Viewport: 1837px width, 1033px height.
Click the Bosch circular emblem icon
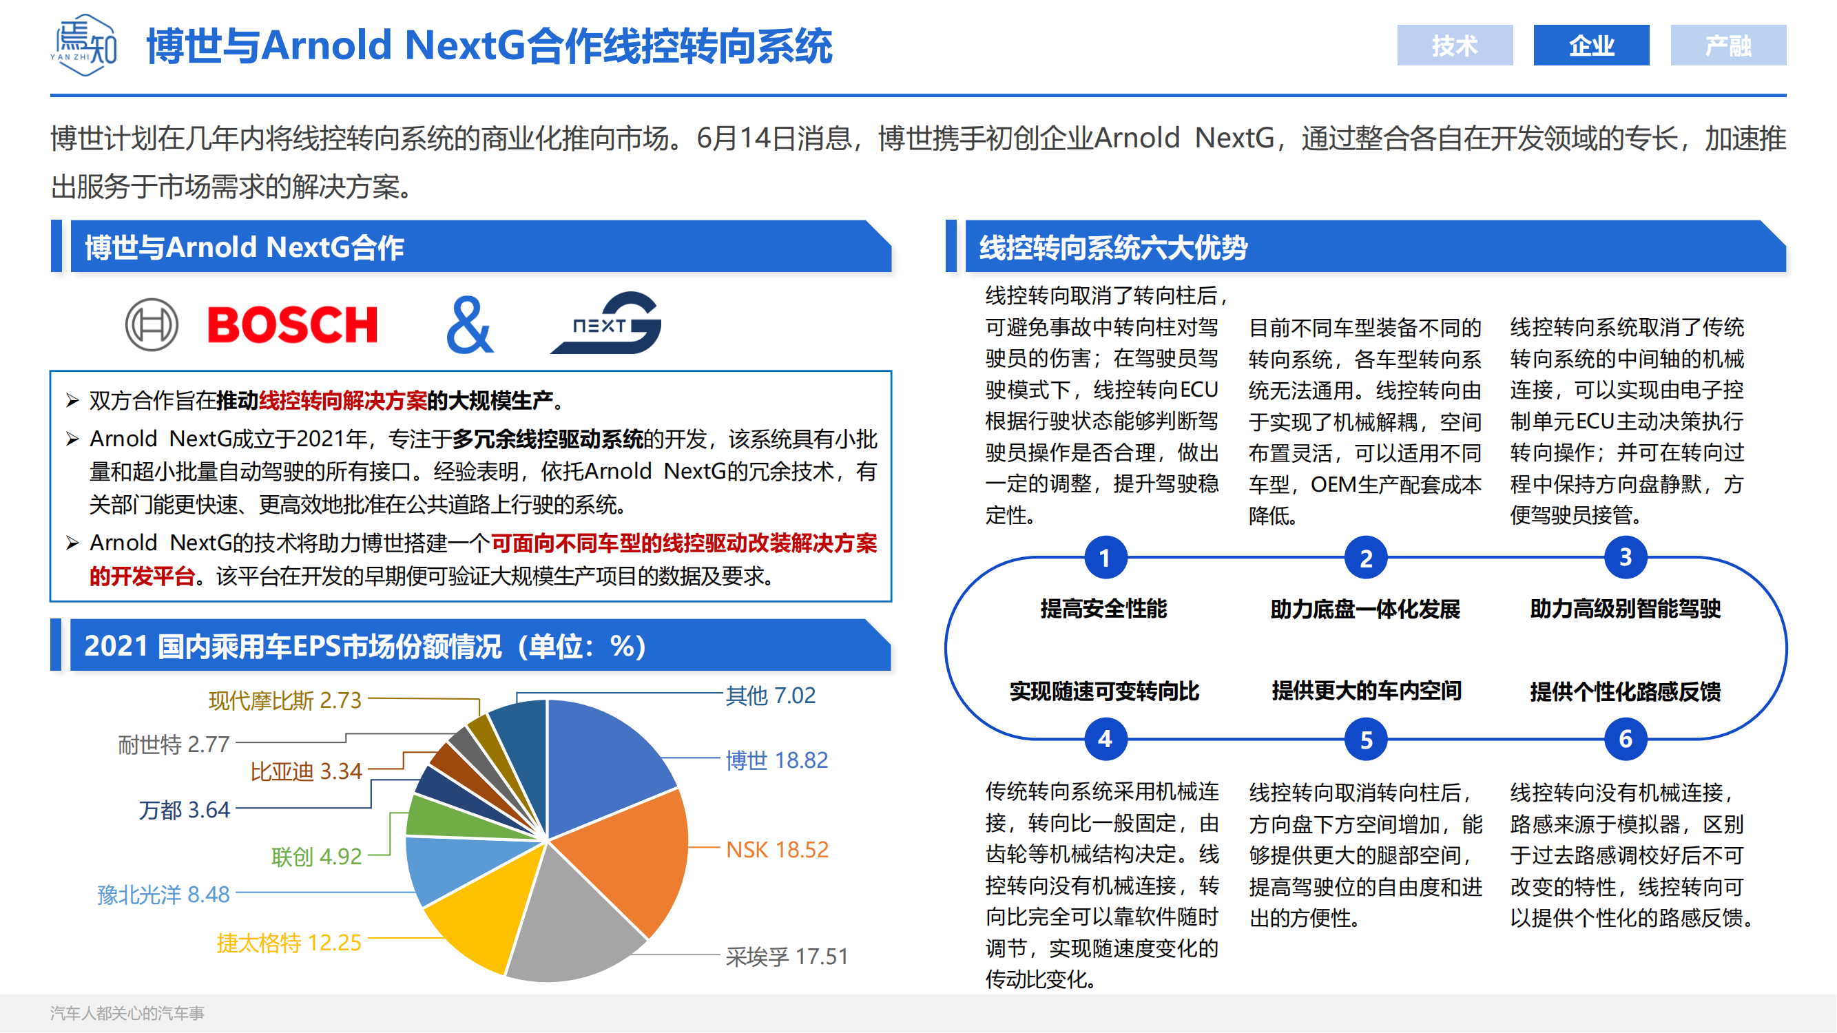tap(151, 325)
